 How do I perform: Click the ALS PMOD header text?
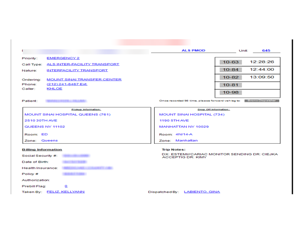pos(193,50)
